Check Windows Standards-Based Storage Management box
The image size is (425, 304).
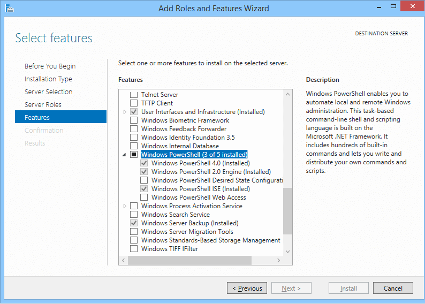(x=134, y=240)
